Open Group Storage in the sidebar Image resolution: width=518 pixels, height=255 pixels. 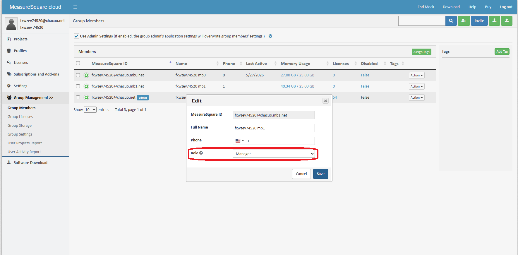[x=20, y=126]
